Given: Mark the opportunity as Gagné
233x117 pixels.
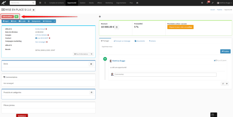Looking at the screenshot, I should pos(6,21).
